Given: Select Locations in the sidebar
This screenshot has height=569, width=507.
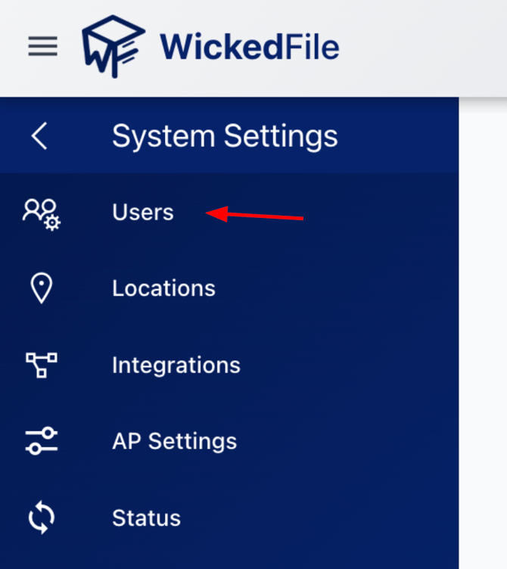Looking at the screenshot, I should tap(163, 289).
